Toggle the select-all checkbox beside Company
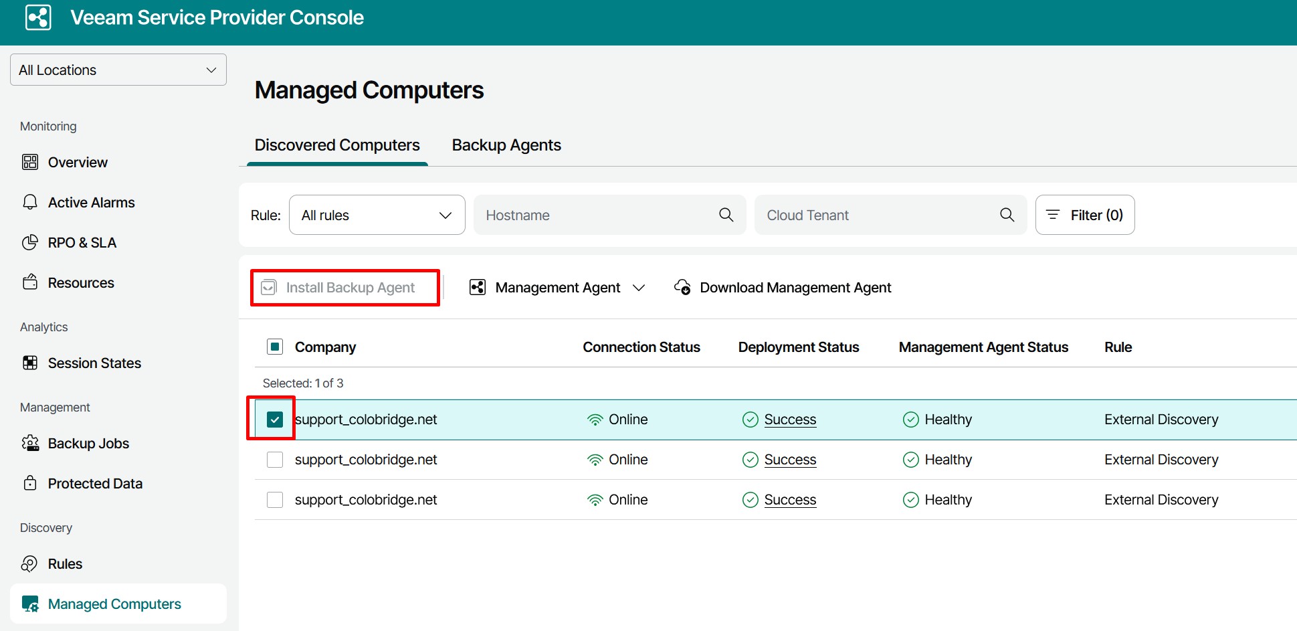The height and width of the screenshot is (631, 1297). (275, 347)
